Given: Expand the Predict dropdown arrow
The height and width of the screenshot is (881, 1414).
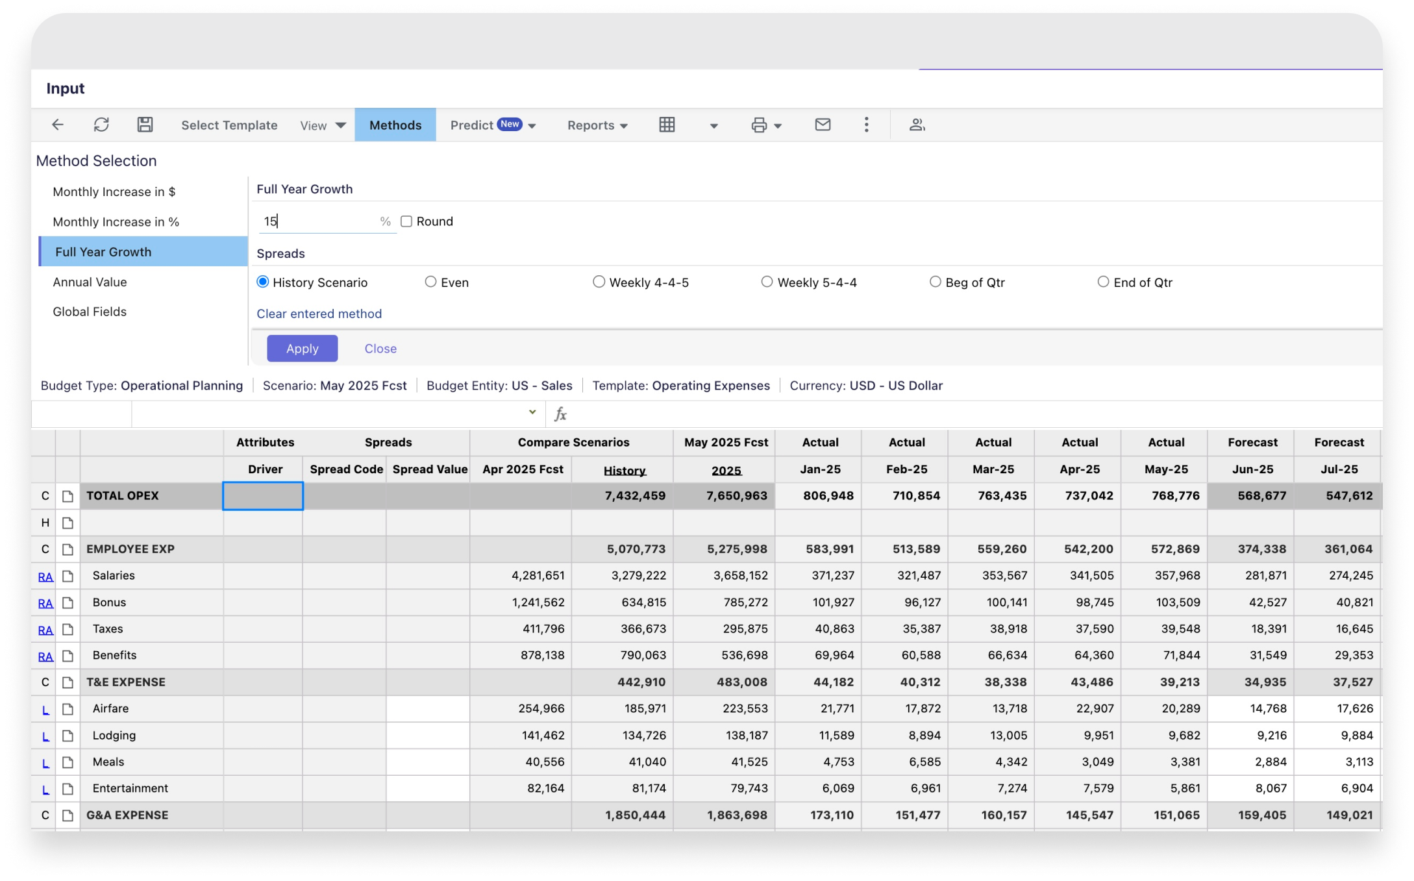Looking at the screenshot, I should [x=532, y=126].
